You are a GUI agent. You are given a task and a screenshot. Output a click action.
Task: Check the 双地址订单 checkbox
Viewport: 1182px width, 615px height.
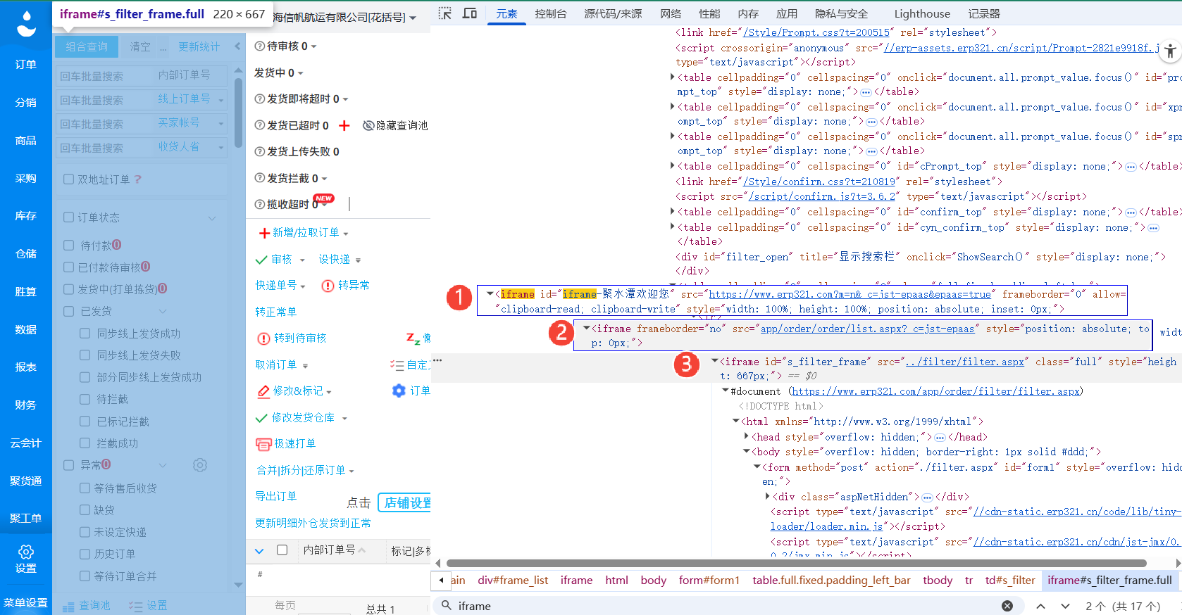click(x=69, y=179)
